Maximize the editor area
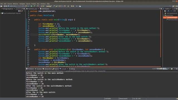Screen dimensions: 178x100 pyautogui.click(x=161, y=9)
